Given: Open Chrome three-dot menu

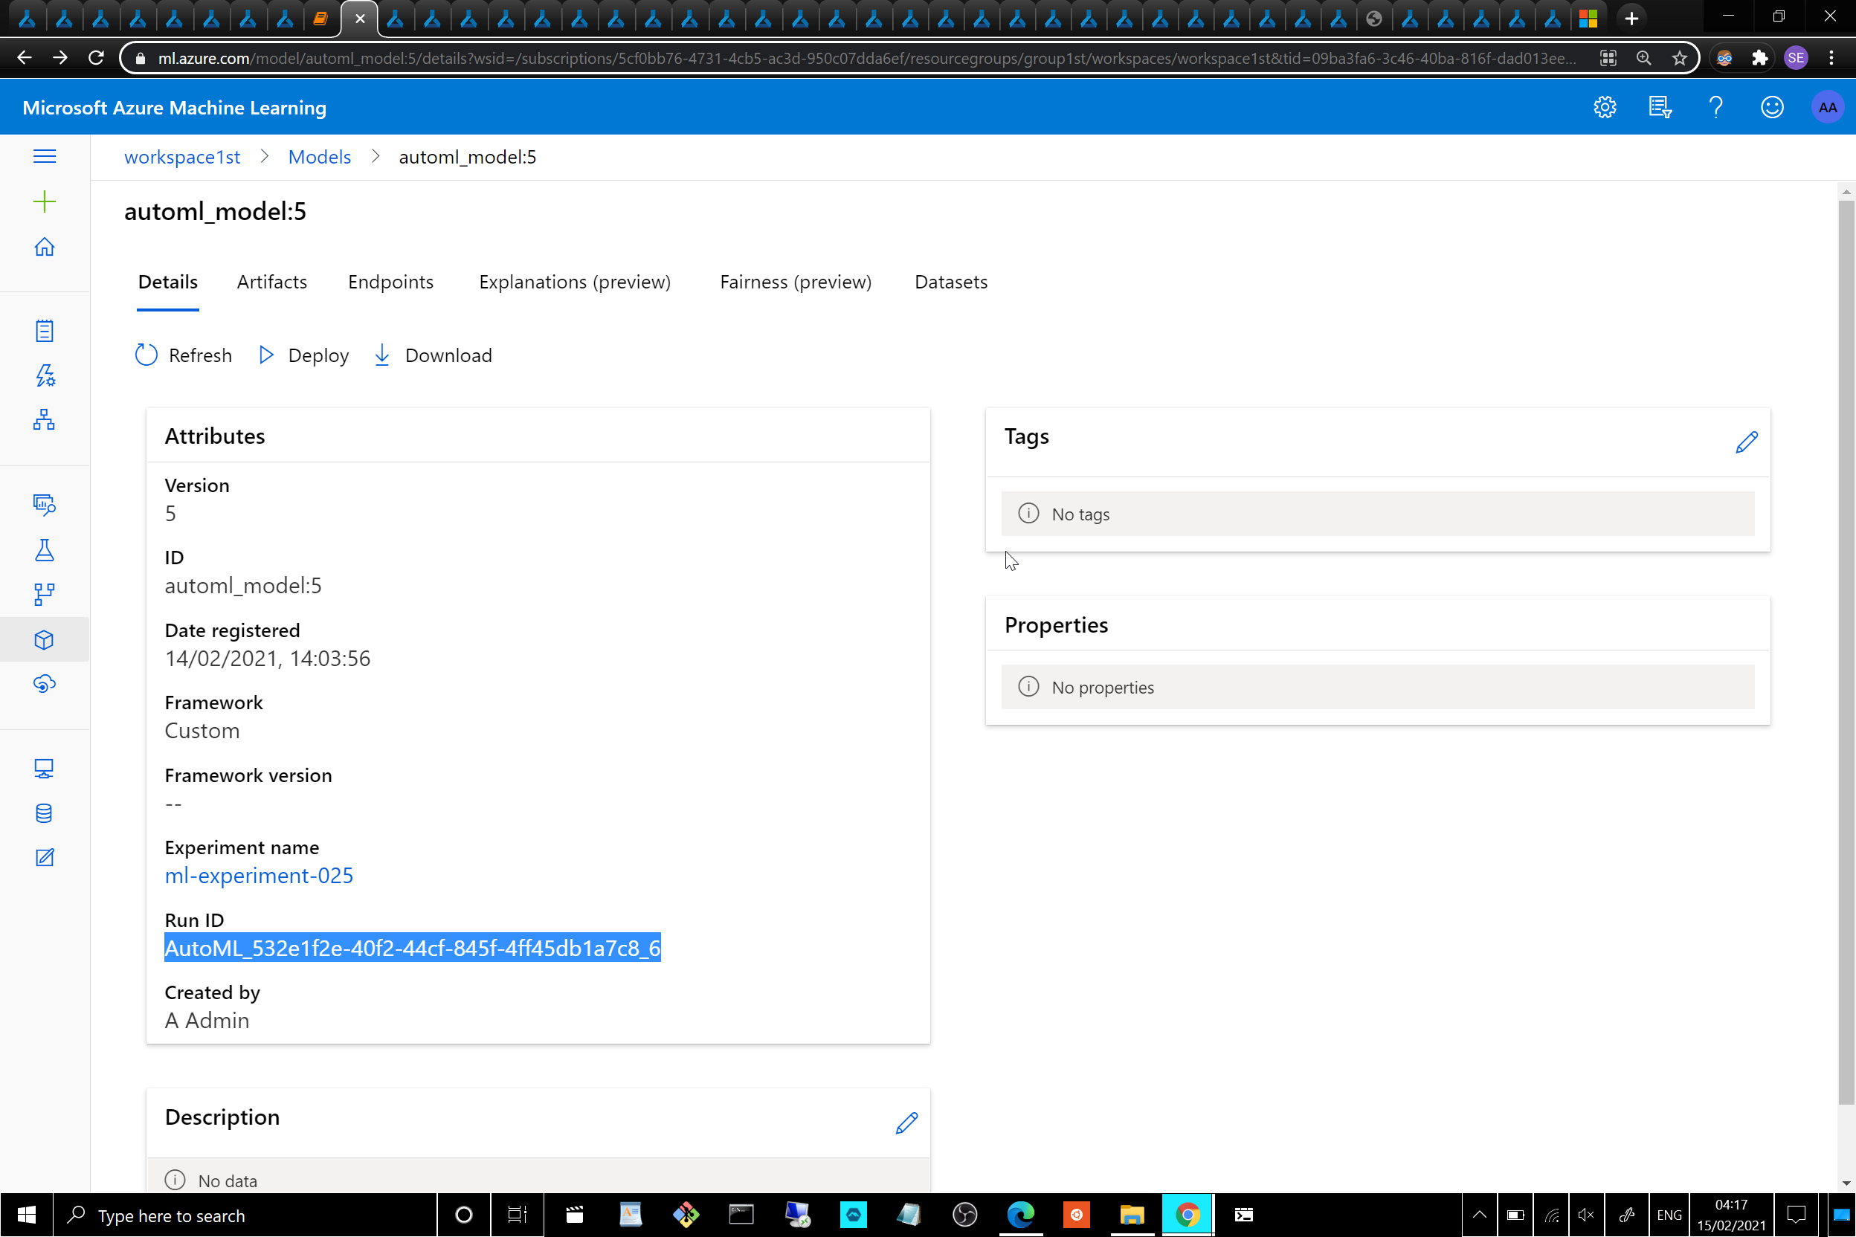Looking at the screenshot, I should click(x=1831, y=57).
